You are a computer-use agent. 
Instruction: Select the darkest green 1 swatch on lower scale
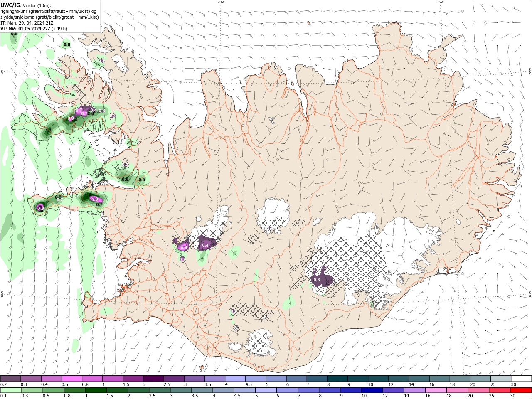(96, 390)
